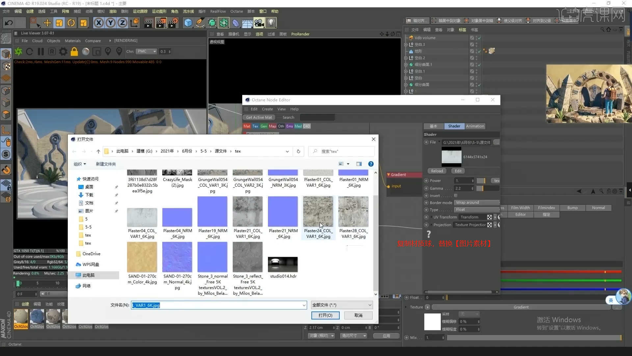Click the Live Viewer lock resolution icon
Viewport: 632px width, 356px height.
(74, 51)
